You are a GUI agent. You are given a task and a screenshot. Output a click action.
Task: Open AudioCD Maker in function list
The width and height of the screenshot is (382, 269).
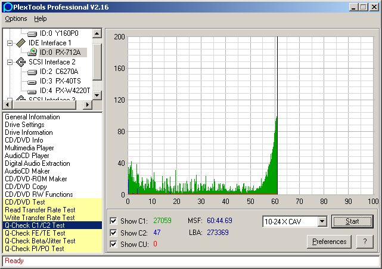point(27,171)
